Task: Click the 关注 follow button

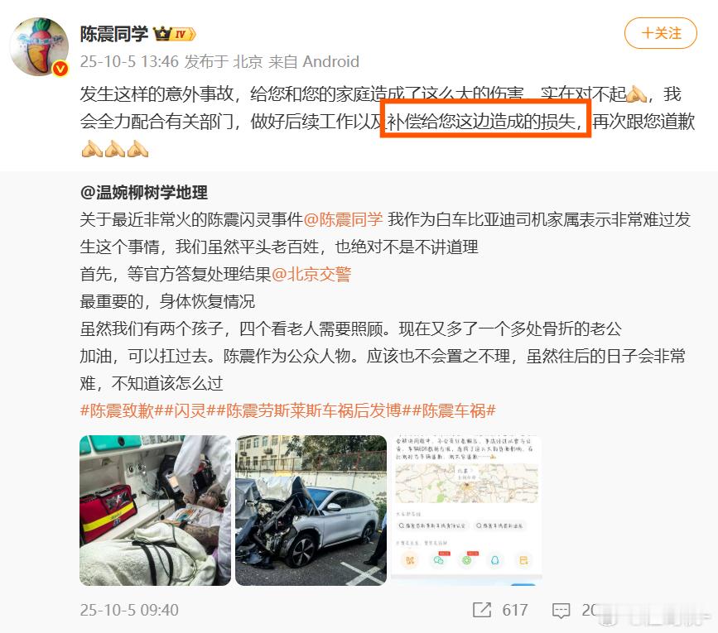Action: click(x=661, y=33)
